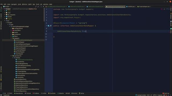Click the UTF-8 encoding indicator
The image size is (172, 96).
tap(155, 95)
